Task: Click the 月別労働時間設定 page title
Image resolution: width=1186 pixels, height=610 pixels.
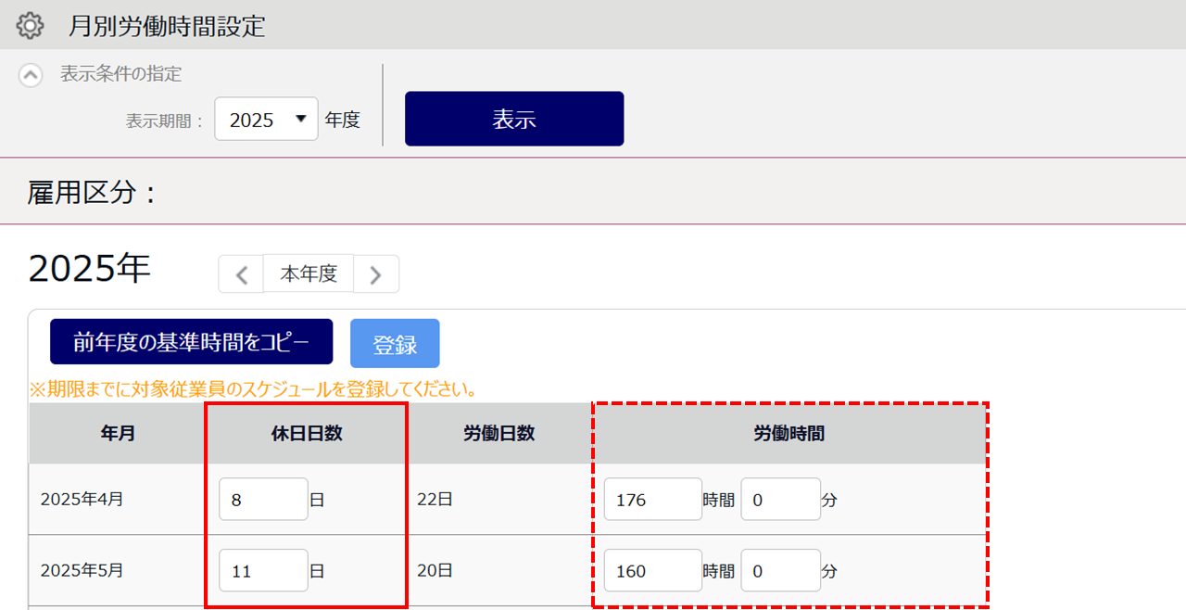Action: [x=167, y=26]
